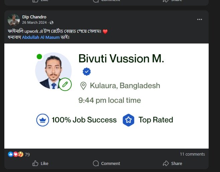Screen dimensions: 220x172
Task: Share Dip Chandro's post
Action: pos(172,163)
